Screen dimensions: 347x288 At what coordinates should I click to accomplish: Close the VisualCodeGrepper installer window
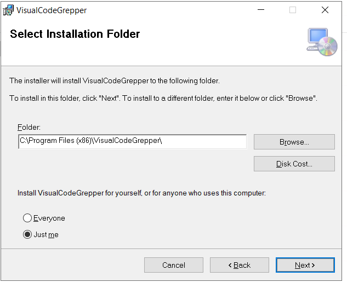pos(325,10)
